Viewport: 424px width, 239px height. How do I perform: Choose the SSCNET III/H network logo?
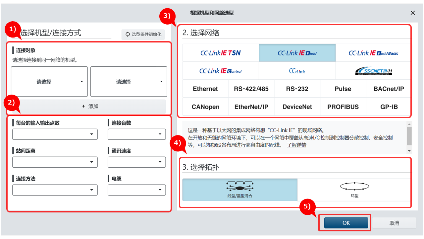[x=373, y=71]
